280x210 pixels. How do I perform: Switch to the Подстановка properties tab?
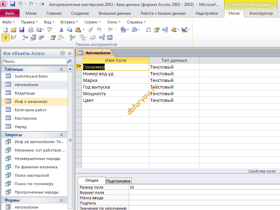118,181
